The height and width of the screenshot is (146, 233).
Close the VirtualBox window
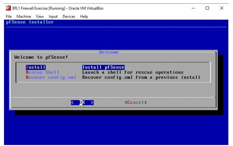[x=222, y=8]
